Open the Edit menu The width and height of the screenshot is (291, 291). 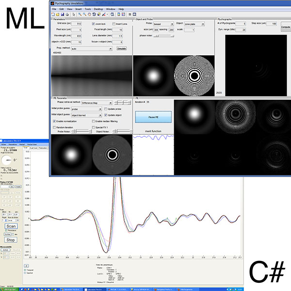[x=62, y=9]
